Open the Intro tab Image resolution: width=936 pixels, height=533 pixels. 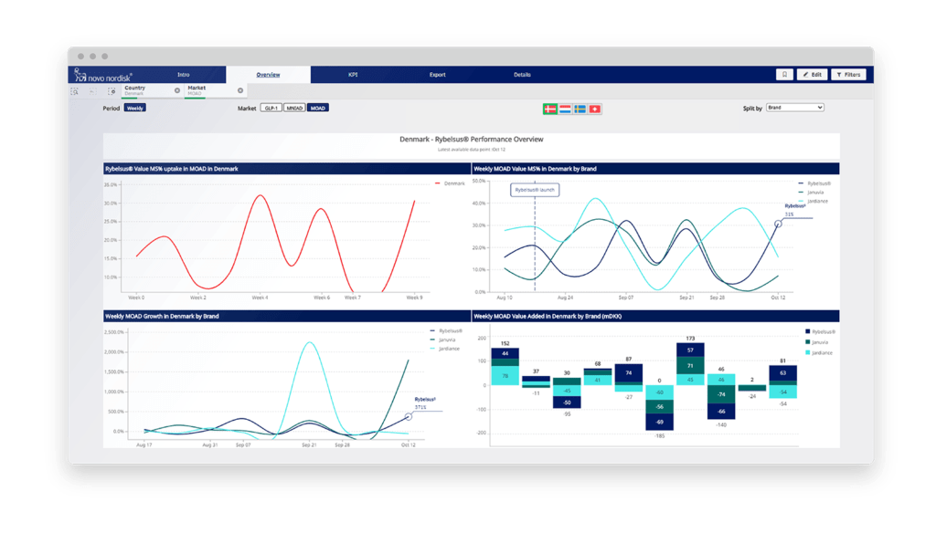183,75
